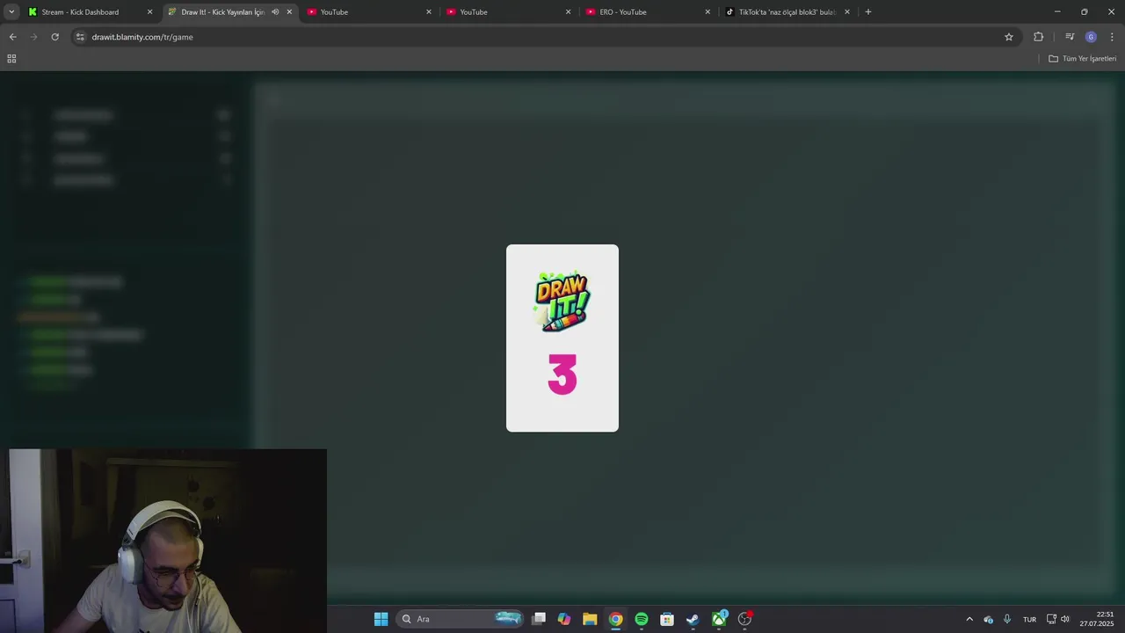Open the volume speaker tray icon
Screen dimensions: 1125x633
[1065, 619]
